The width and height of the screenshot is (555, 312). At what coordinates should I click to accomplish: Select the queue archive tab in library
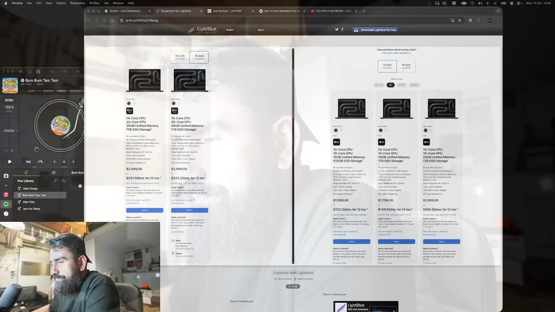[x=54, y=172]
